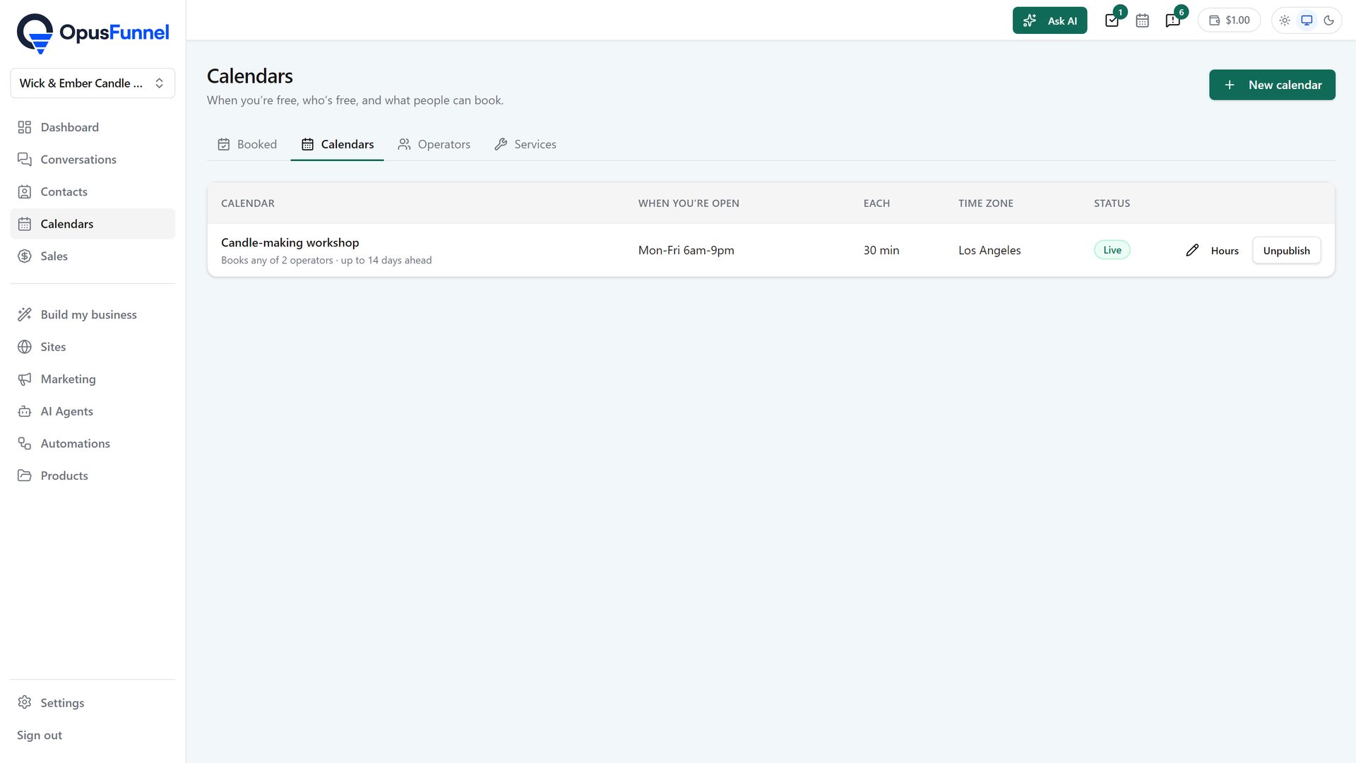Screen dimensions: 1356x763
Task: Click the 30 min duration cell
Action: (x=881, y=250)
